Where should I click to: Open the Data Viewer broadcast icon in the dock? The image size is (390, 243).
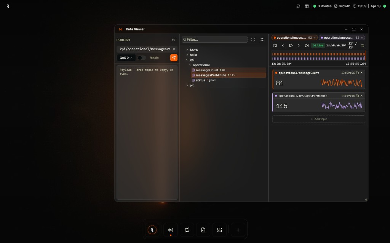click(171, 230)
